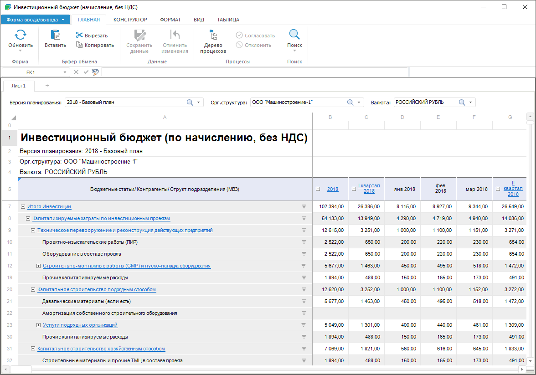Click the Копировать copy icon
Viewport: 536px width, 375px height.
[79, 45]
